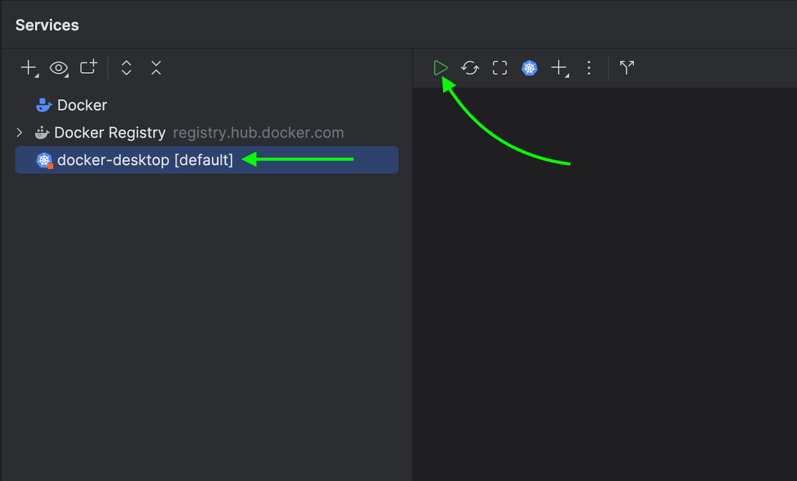Click the port forwarding fork arrows icon
797x481 pixels.
point(627,67)
